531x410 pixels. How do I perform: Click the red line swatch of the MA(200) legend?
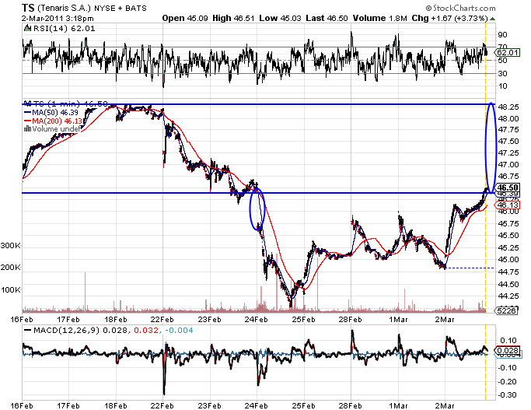pyautogui.click(x=27, y=121)
